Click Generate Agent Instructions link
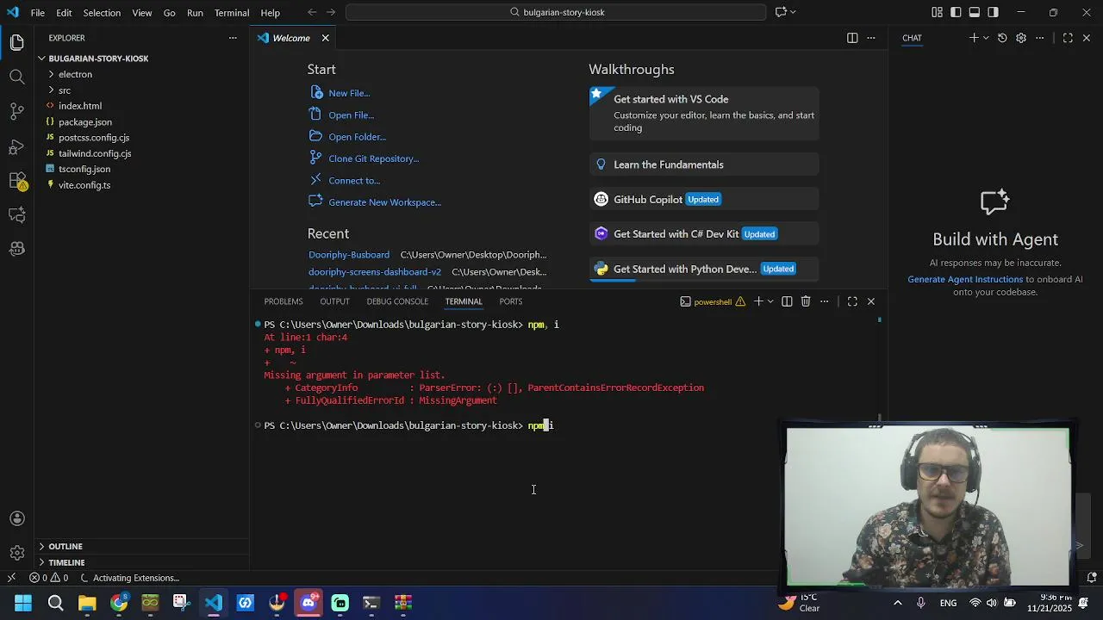The width and height of the screenshot is (1103, 620). click(x=965, y=279)
